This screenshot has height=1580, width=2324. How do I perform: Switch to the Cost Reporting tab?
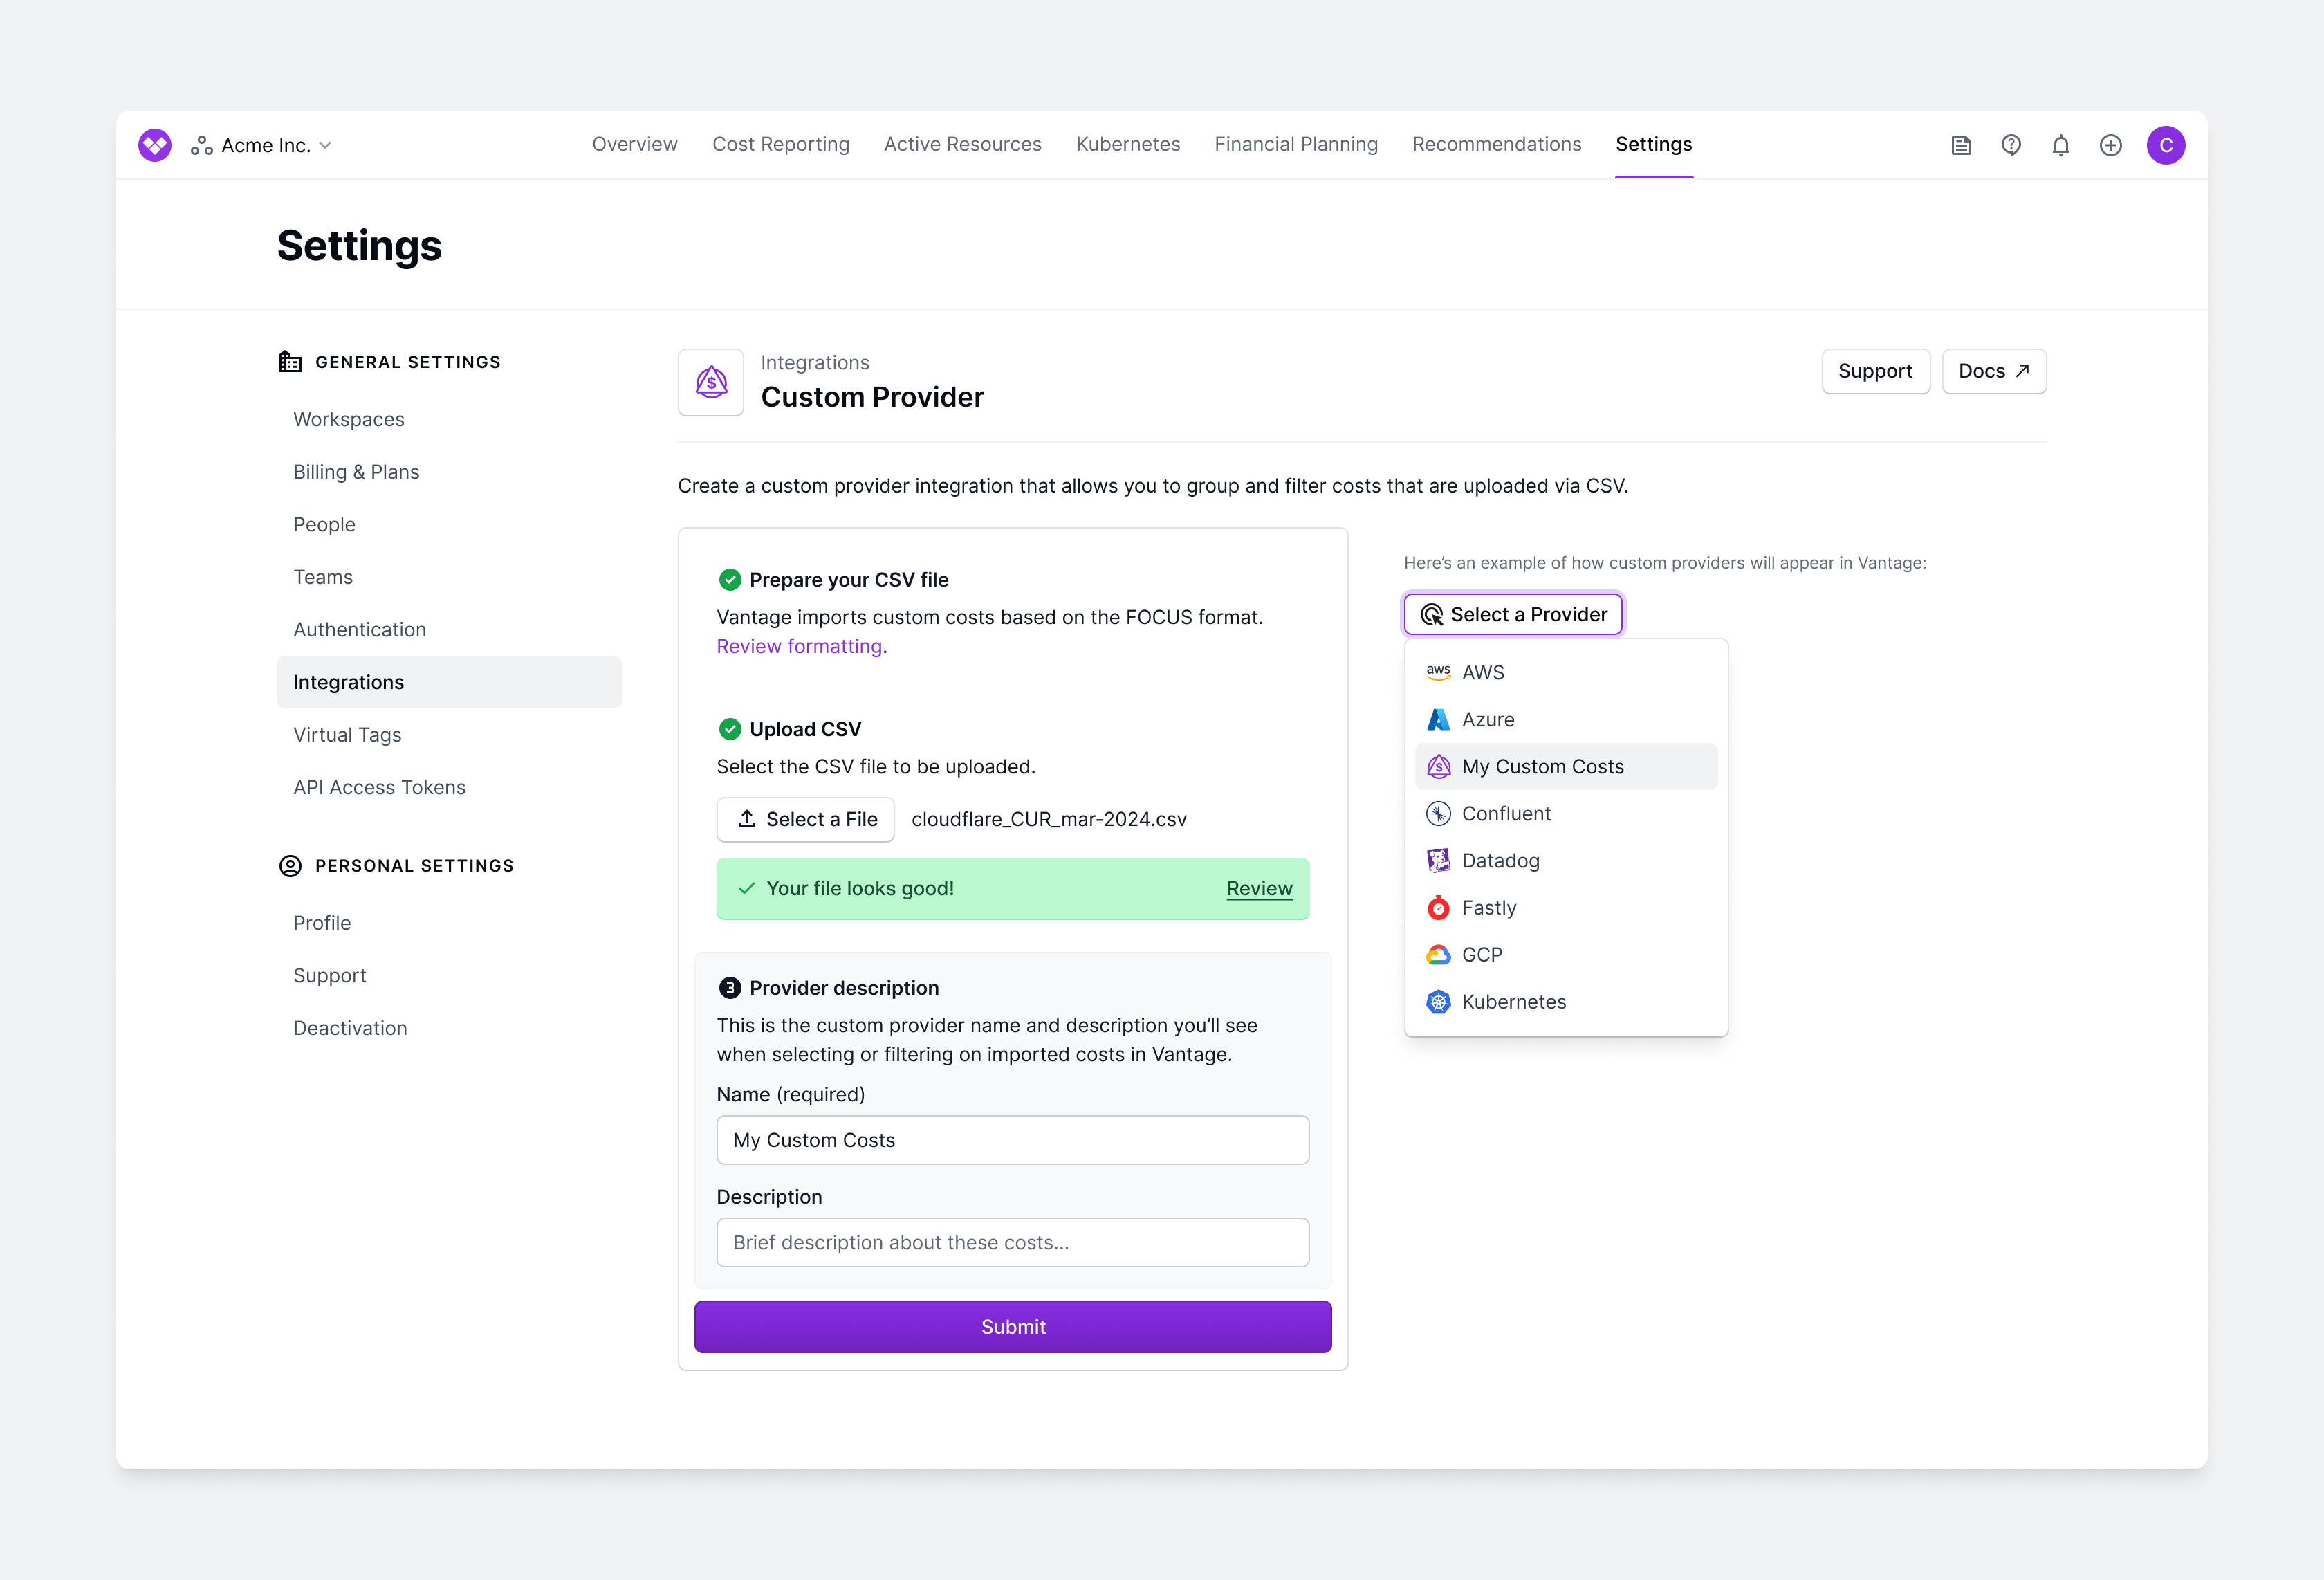(781, 144)
